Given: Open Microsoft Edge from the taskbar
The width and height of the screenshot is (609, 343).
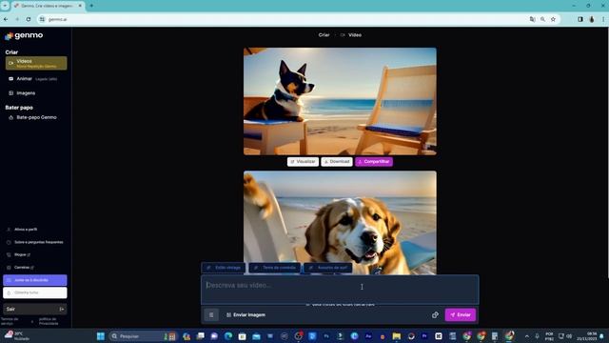Looking at the screenshot, I should click(228, 336).
